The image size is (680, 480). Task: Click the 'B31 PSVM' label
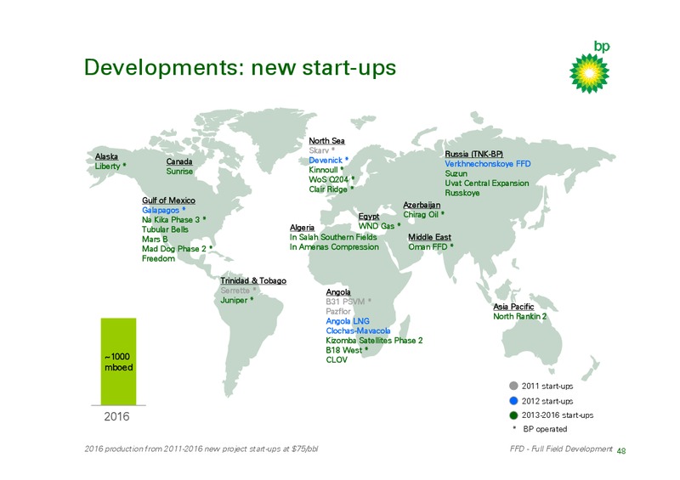click(x=346, y=302)
